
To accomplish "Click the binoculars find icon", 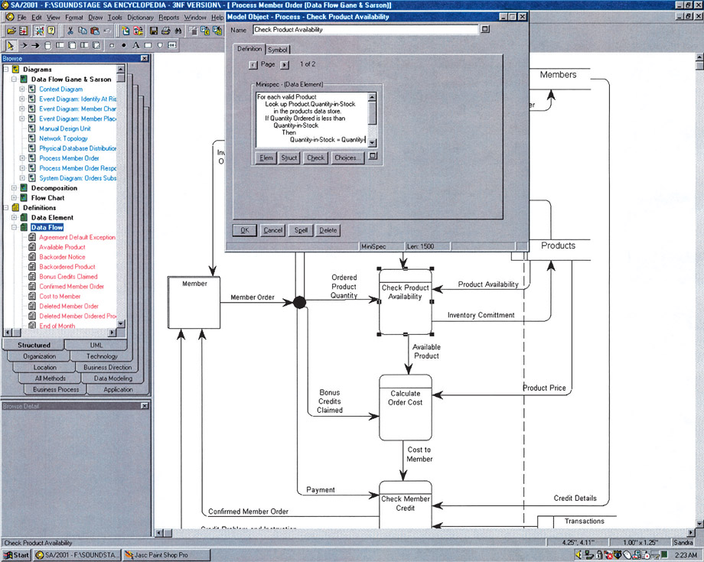I will click(x=178, y=31).
